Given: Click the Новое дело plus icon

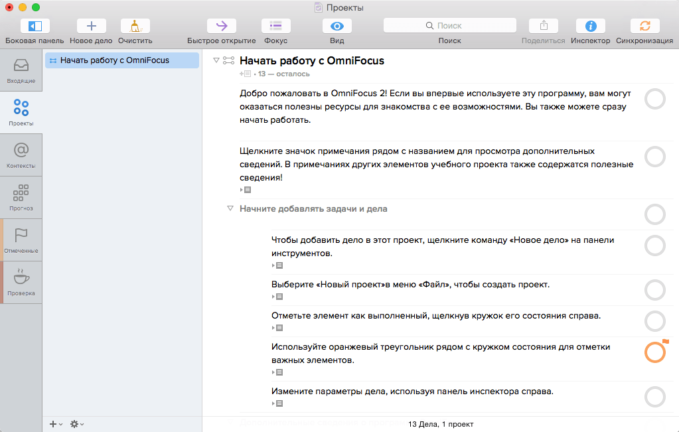Looking at the screenshot, I should click(92, 26).
